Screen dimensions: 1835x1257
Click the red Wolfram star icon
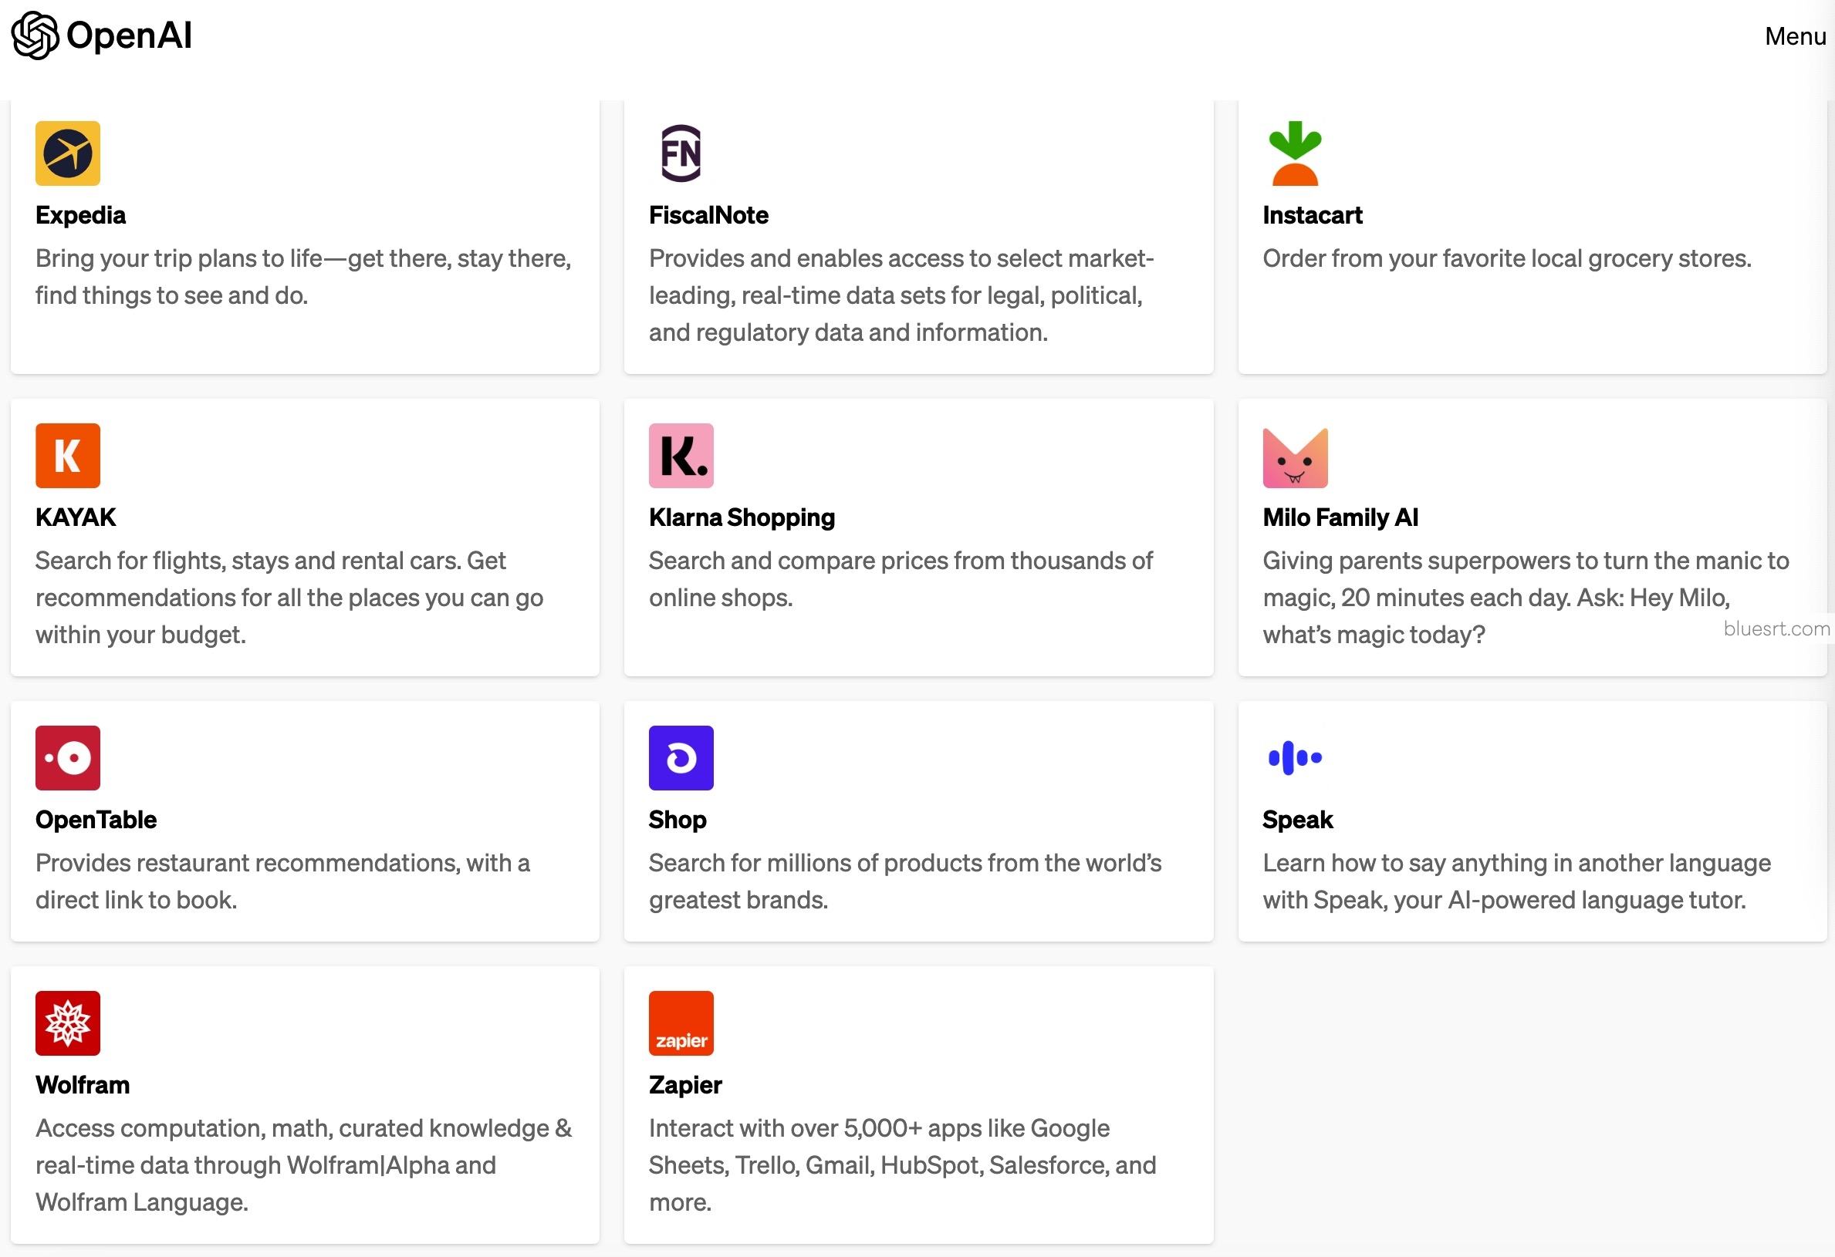pos(68,1023)
